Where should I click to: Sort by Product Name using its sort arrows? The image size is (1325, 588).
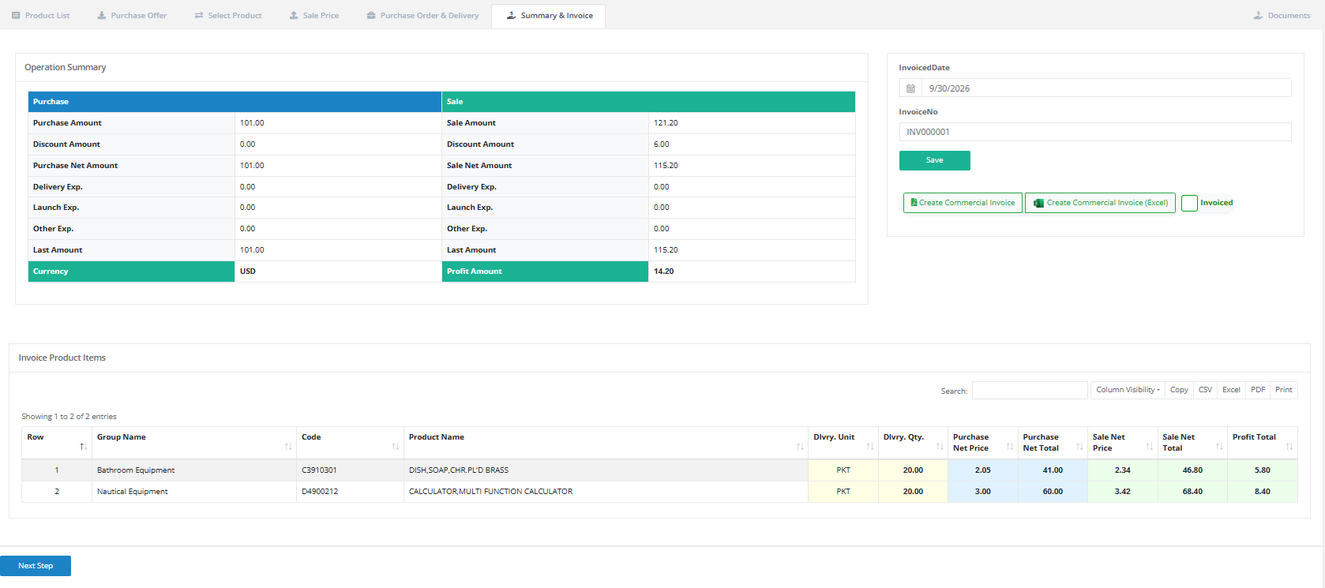[800, 447]
